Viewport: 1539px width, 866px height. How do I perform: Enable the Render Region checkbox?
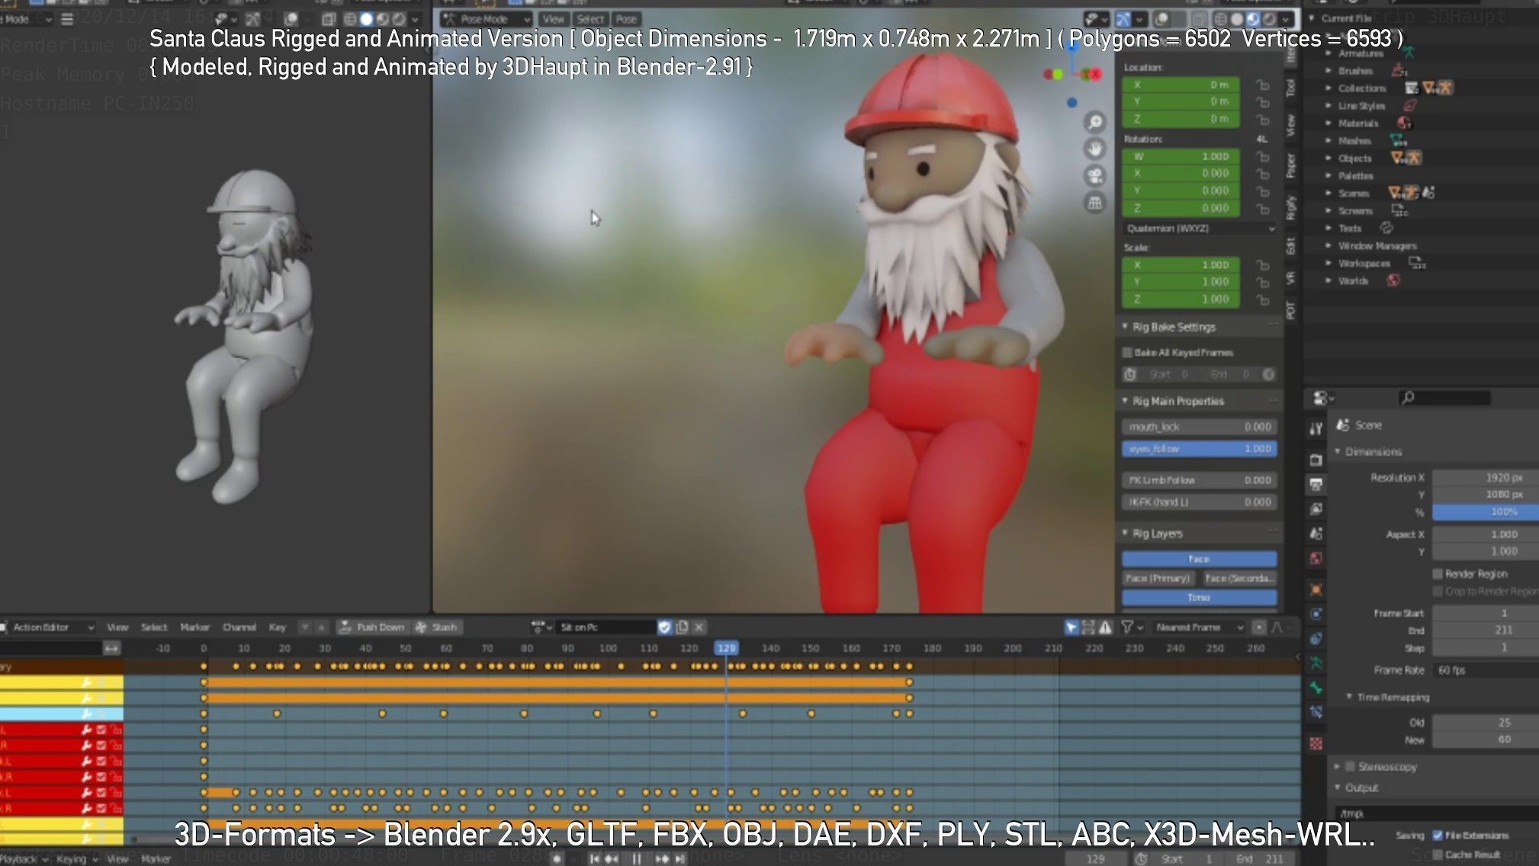coord(1438,573)
